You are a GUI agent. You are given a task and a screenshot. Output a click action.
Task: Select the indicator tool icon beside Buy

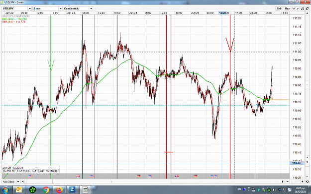pos(294,8)
